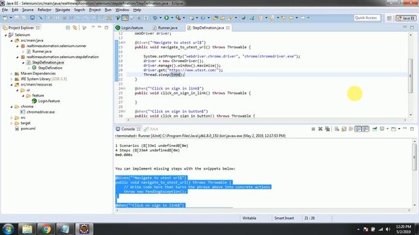Image resolution: width=419 pixels, height=235 pixels.
Task: Toggle Show Console When Standard Out Changes
Action: (358, 129)
